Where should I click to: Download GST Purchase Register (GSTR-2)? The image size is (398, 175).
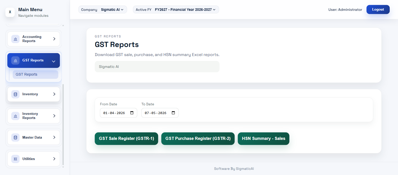pos(198,139)
